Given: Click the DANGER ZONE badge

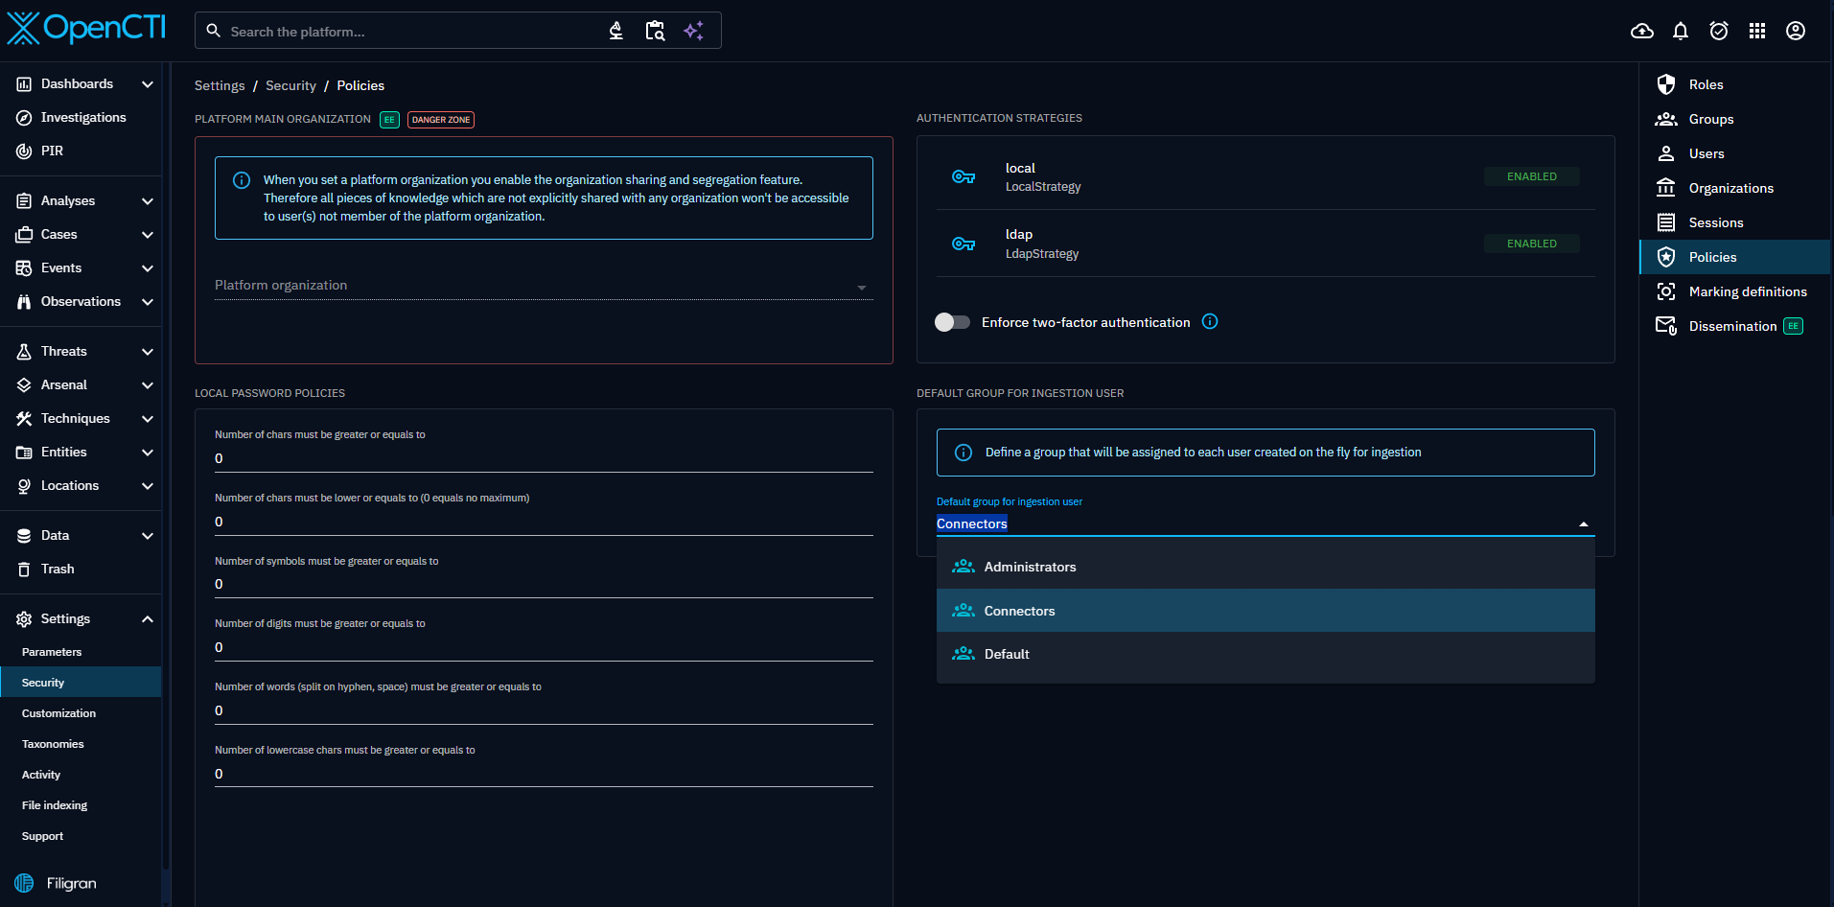Looking at the screenshot, I should pos(441,120).
